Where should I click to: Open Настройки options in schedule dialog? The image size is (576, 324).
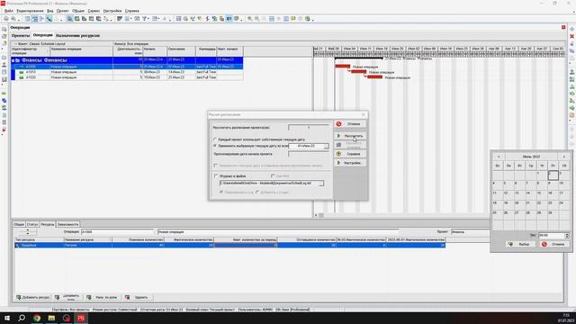(350, 163)
